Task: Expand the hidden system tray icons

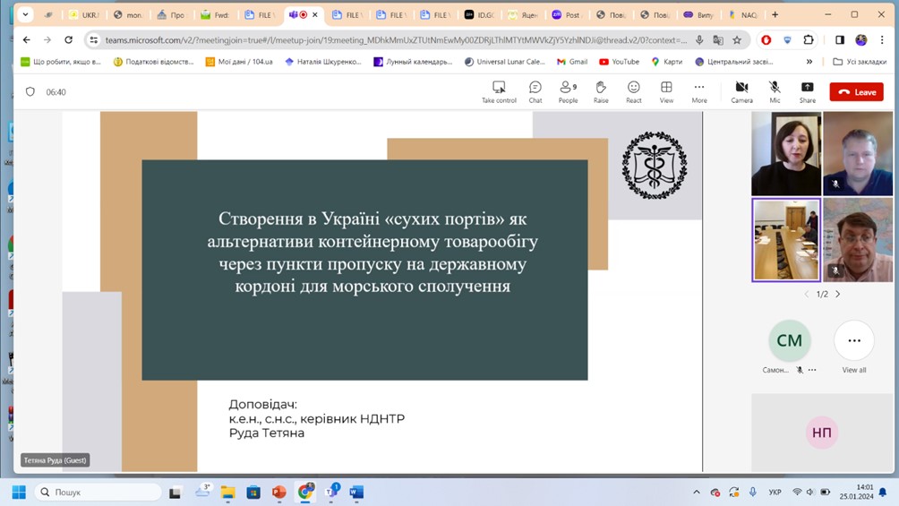Action: pos(696,493)
